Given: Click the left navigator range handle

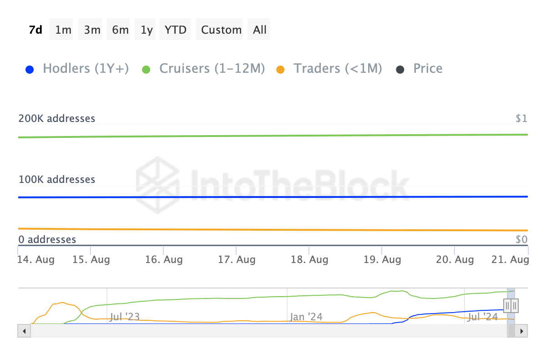Looking at the screenshot, I should [x=507, y=305].
